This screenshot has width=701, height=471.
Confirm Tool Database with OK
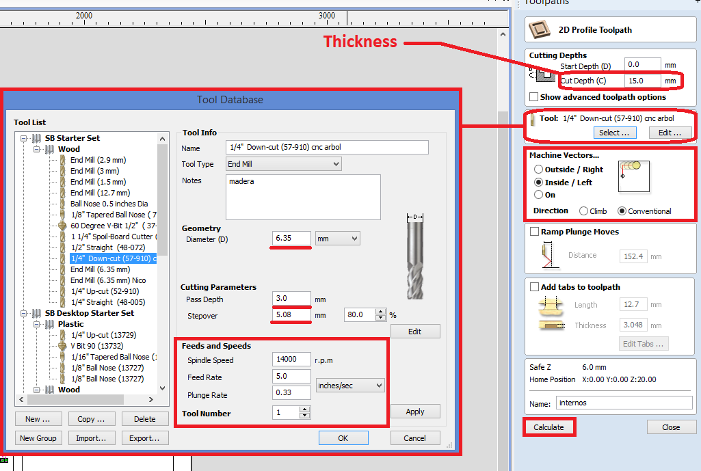click(343, 438)
